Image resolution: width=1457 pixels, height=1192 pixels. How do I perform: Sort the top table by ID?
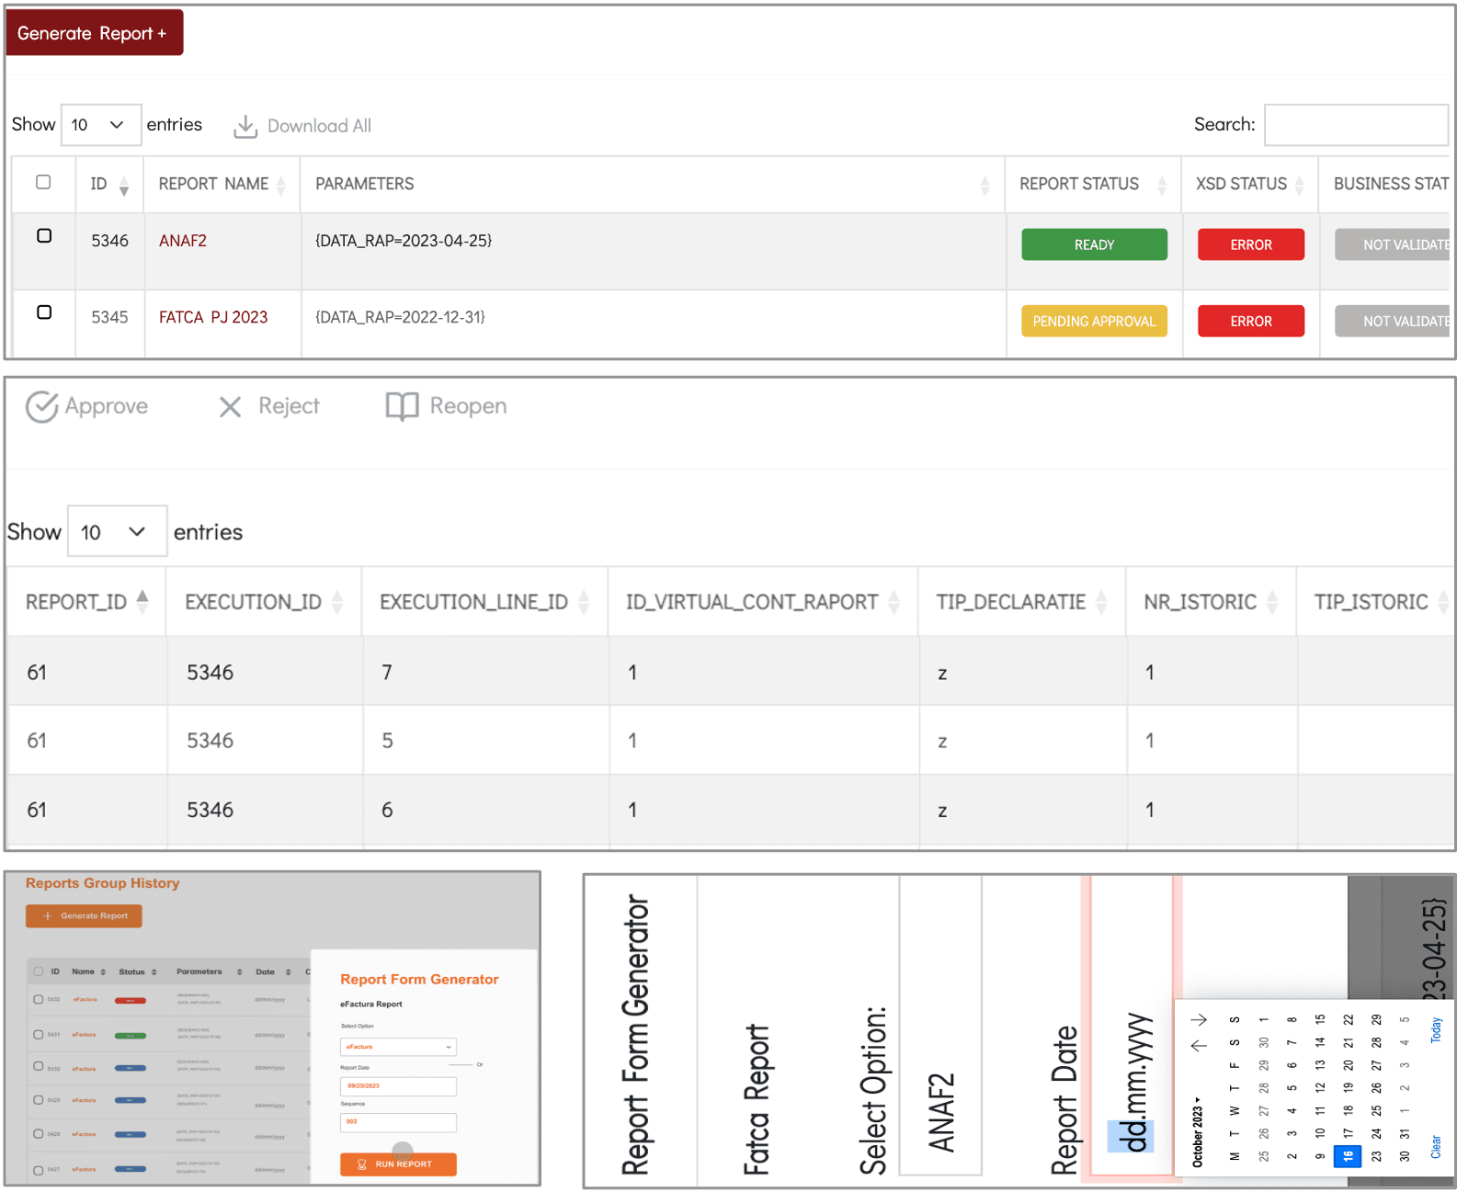pyautogui.click(x=124, y=185)
